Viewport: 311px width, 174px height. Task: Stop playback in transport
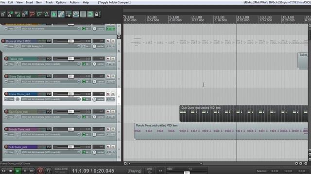pyautogui.click(x=11, y=171)
